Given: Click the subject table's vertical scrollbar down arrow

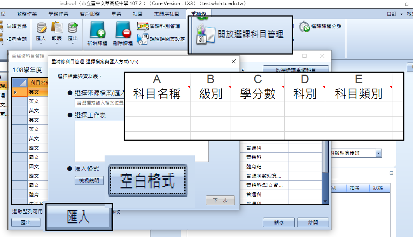Looking at the screenshot, I should tap(325, 202).
